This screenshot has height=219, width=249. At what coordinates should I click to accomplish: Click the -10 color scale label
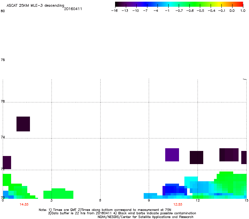(136, 11)
